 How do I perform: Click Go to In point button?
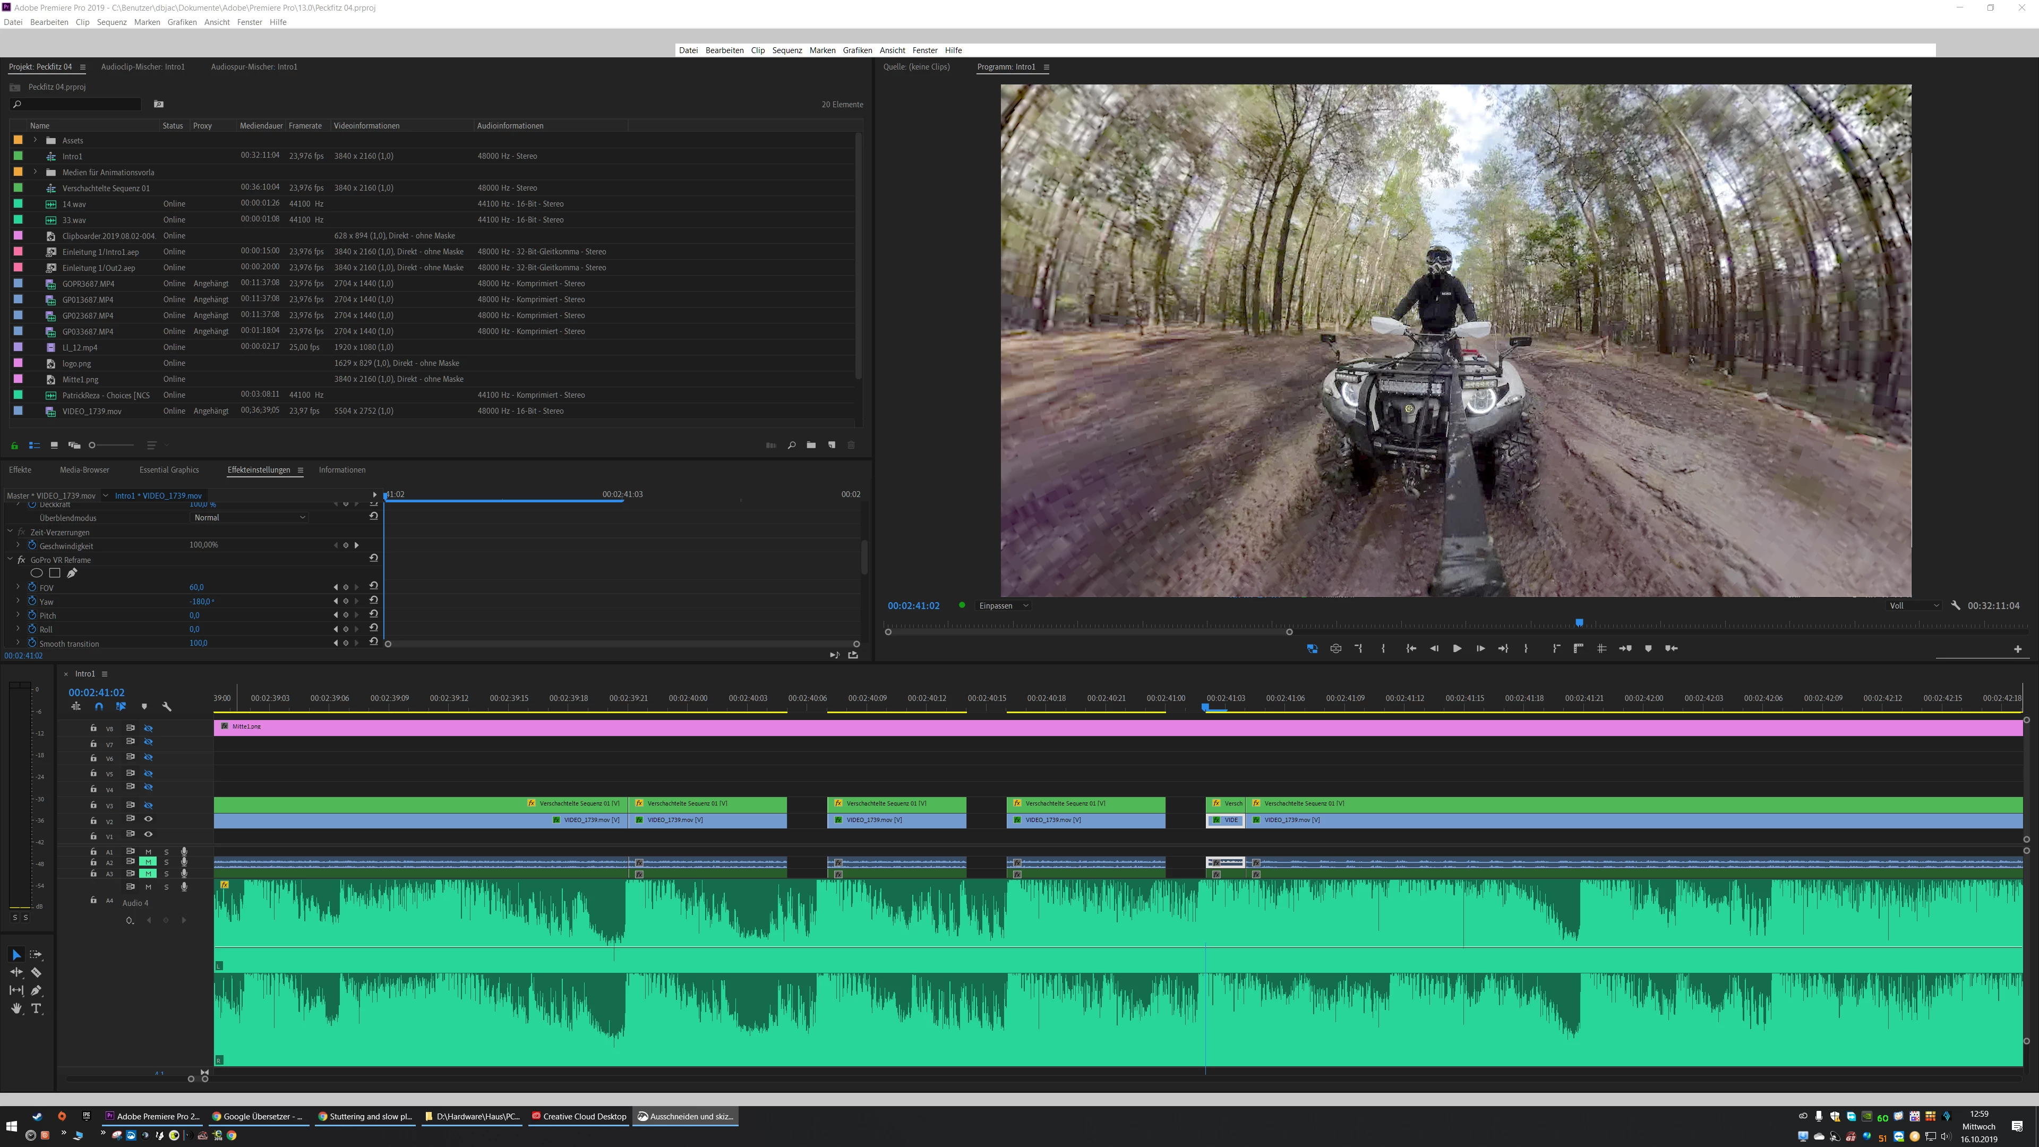click(x=1410, y=648)
